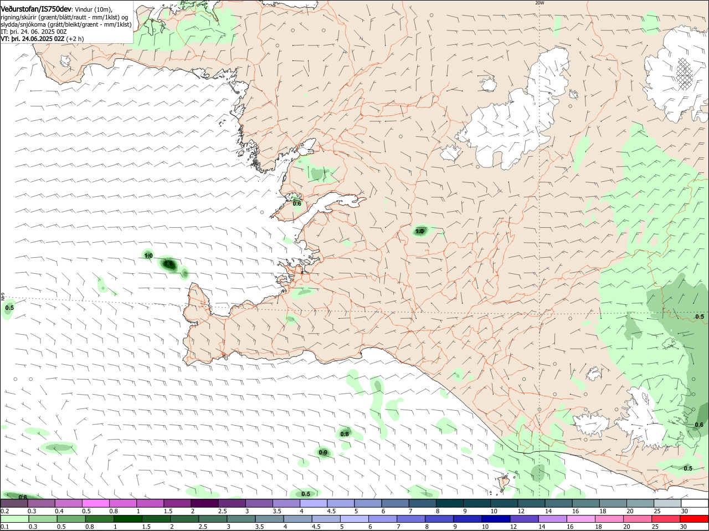Click the rain legend swatch between 3 and 3.5

coord(241,519)
